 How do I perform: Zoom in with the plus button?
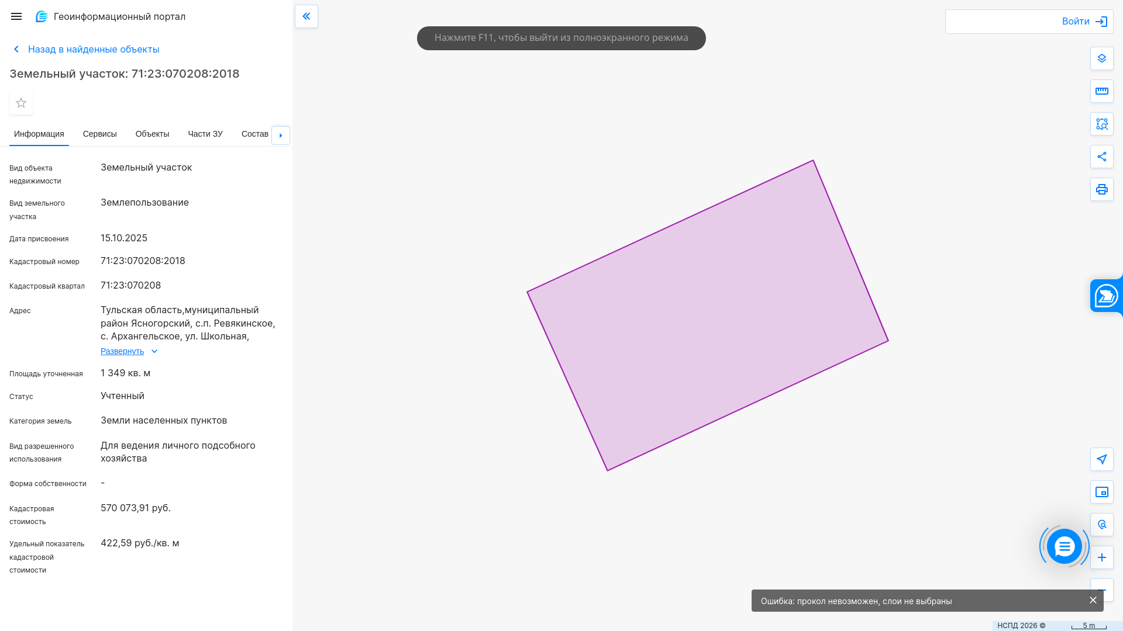click(1101, 557)
